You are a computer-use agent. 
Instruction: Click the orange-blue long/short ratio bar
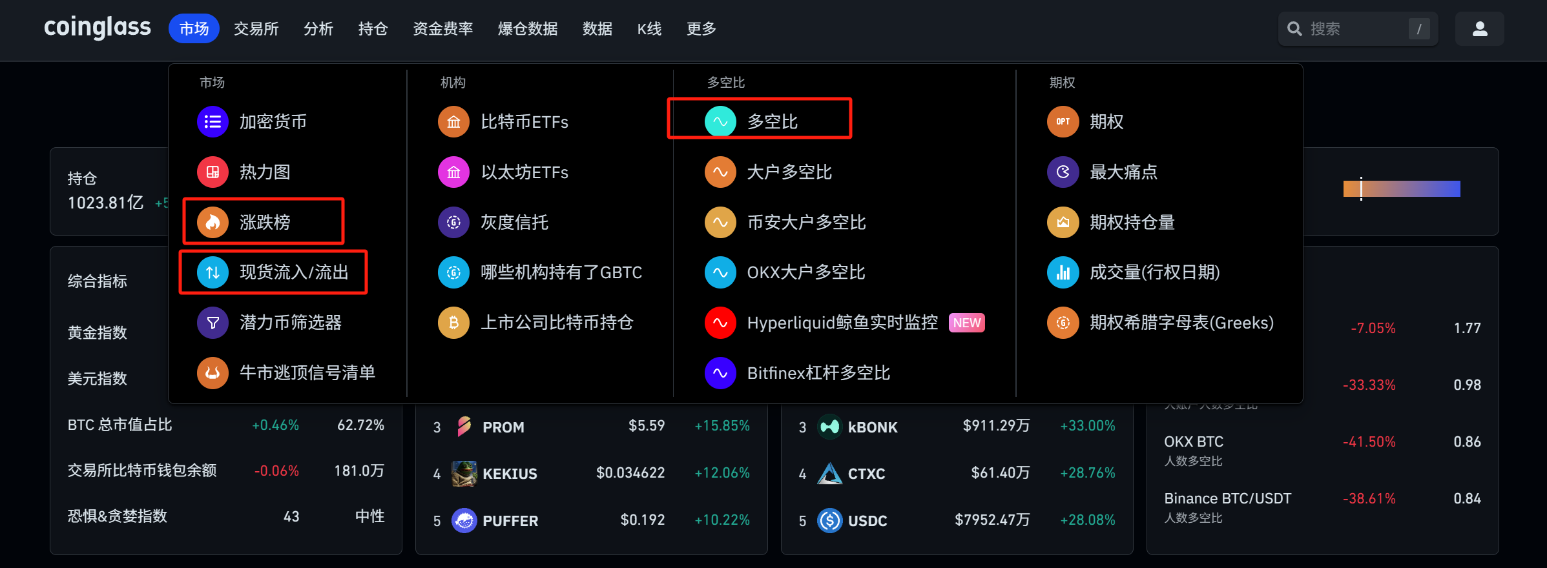point(1402,188)
